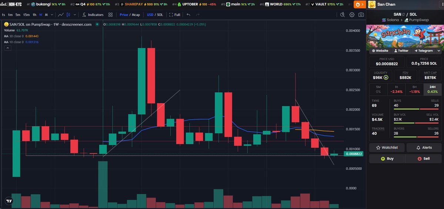Image resolution: width=444 pixels, height=209 pixels.
Task: Select the 1h timeframe
Action: click(34, 15)
